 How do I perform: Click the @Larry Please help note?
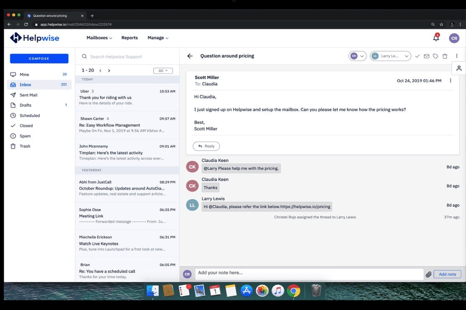[241, 168]
